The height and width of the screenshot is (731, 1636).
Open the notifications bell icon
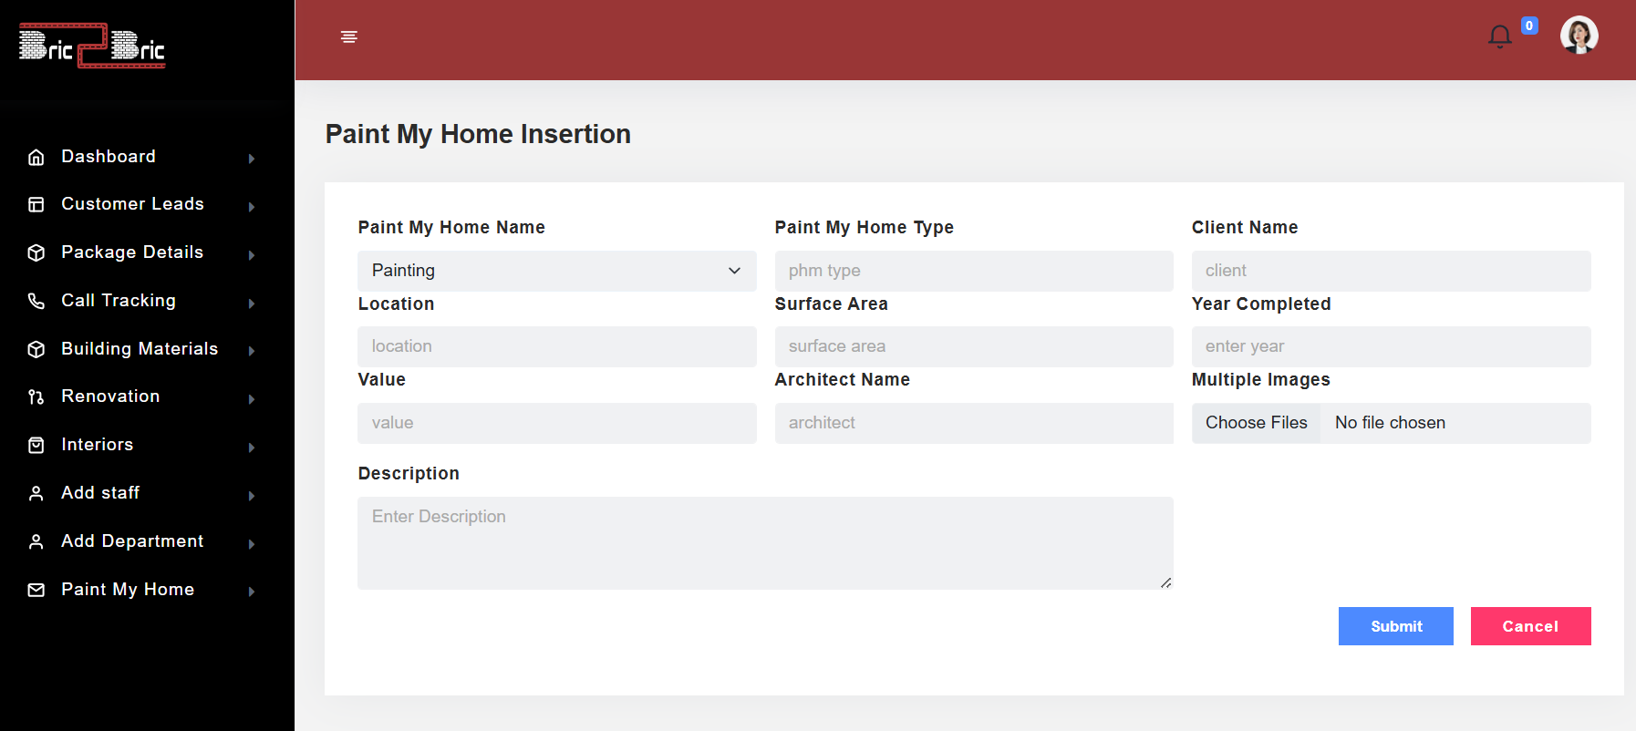(1499, 36)
